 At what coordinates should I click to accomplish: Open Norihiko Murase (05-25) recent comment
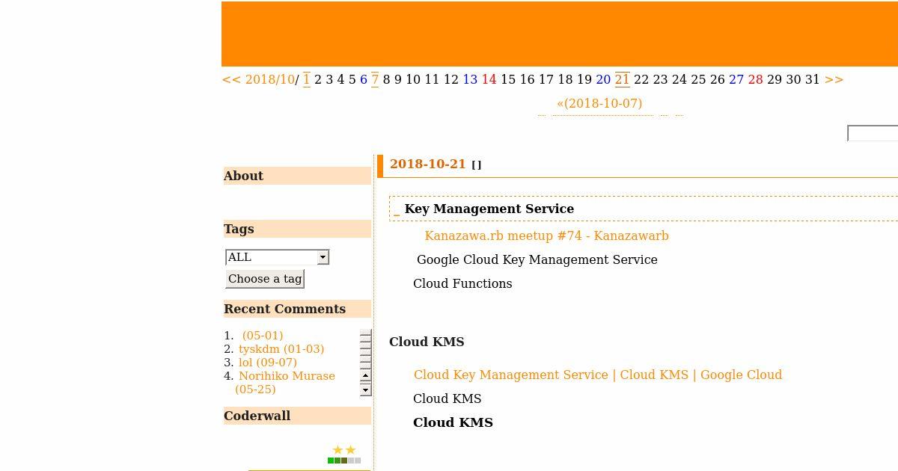coord(285,382)
